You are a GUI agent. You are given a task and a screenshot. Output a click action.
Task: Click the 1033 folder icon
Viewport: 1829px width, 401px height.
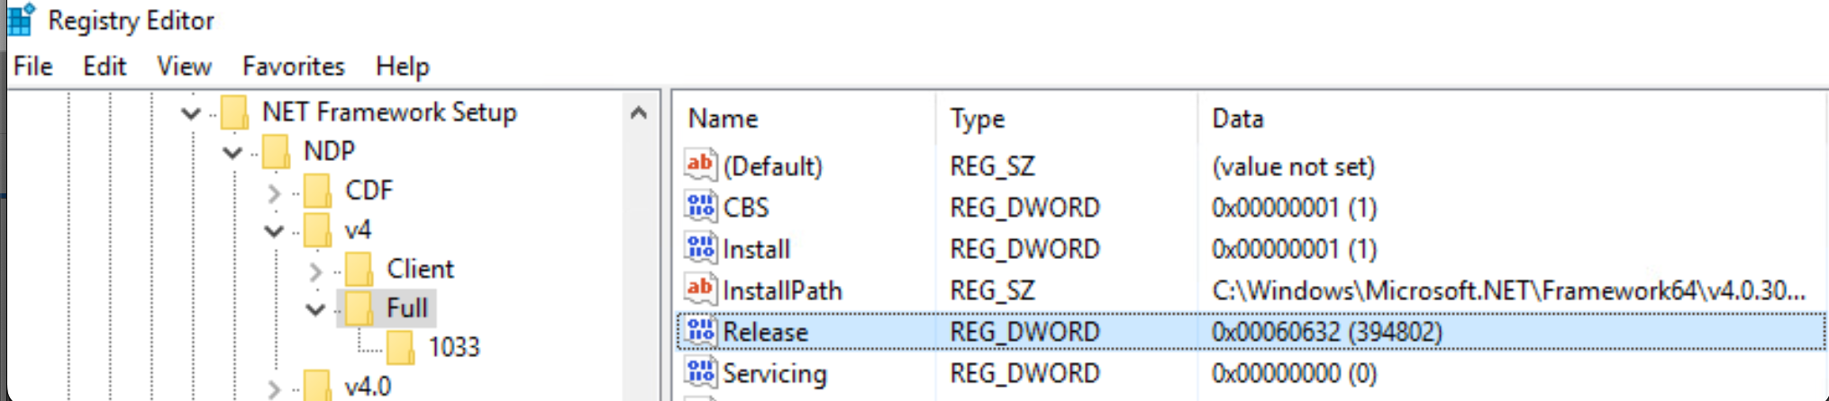[x=400, y=347]
